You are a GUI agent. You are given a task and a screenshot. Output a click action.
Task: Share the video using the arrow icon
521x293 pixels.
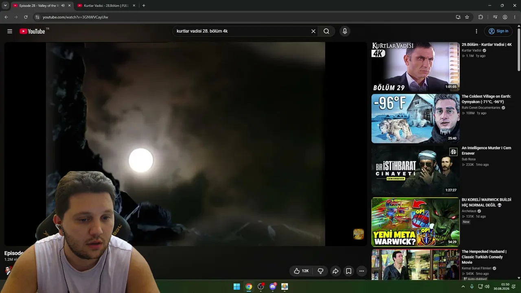pos(335,271)
